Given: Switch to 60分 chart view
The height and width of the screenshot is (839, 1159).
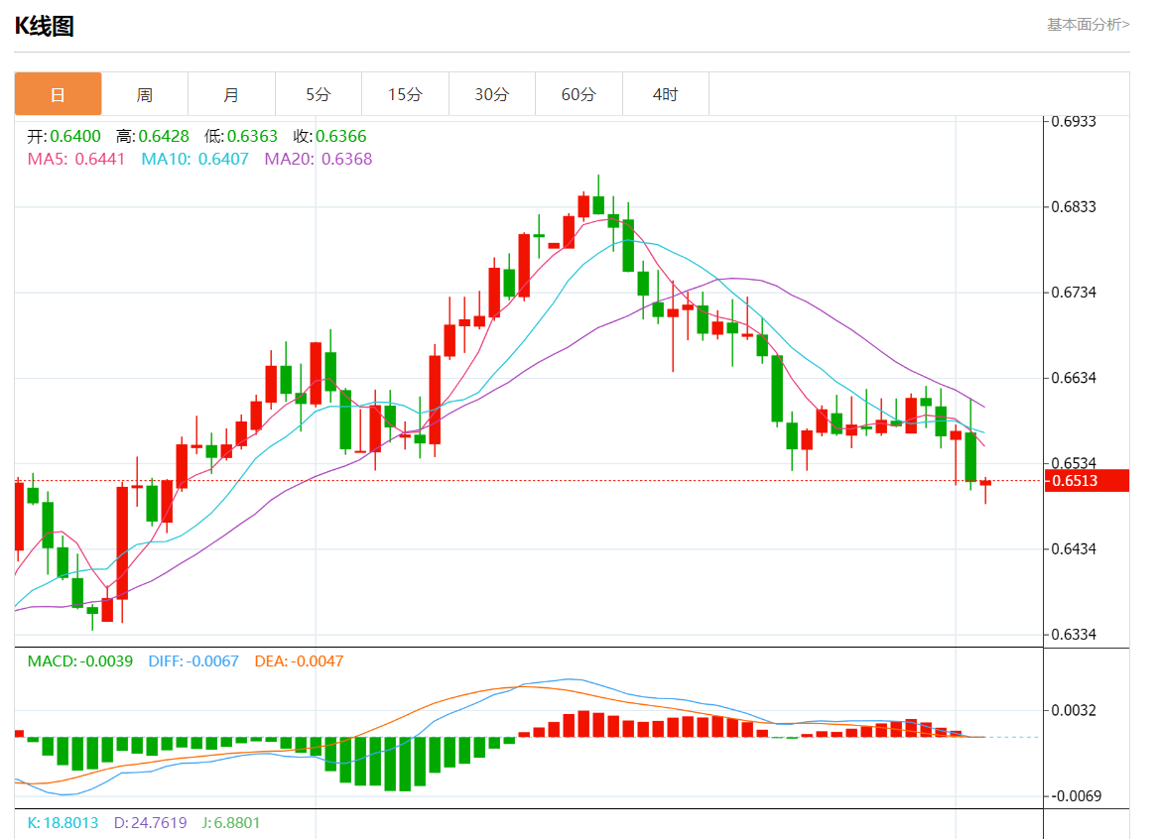Looking at the screenshot, I should tap(579, 94).
